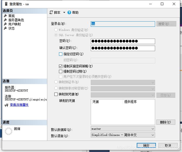Viewport: 182px width, 152px height.
Task: Click into the 密码 field
Action: (x=123, y=41)
